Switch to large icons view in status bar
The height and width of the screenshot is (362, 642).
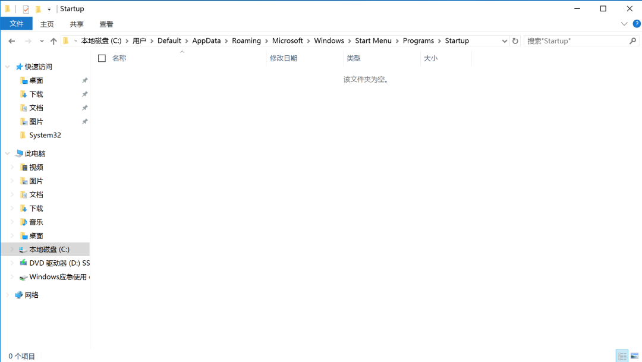coord(635,356)
